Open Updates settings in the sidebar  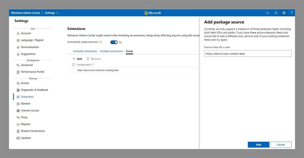[x=26, y=138]
